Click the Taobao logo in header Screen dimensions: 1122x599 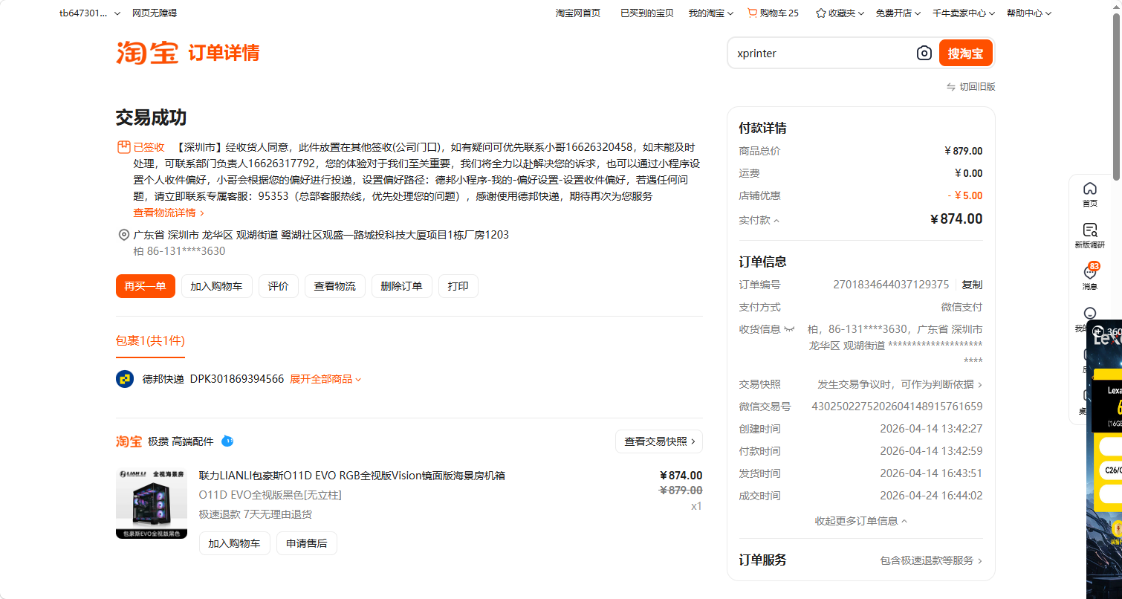pos(147,53)
